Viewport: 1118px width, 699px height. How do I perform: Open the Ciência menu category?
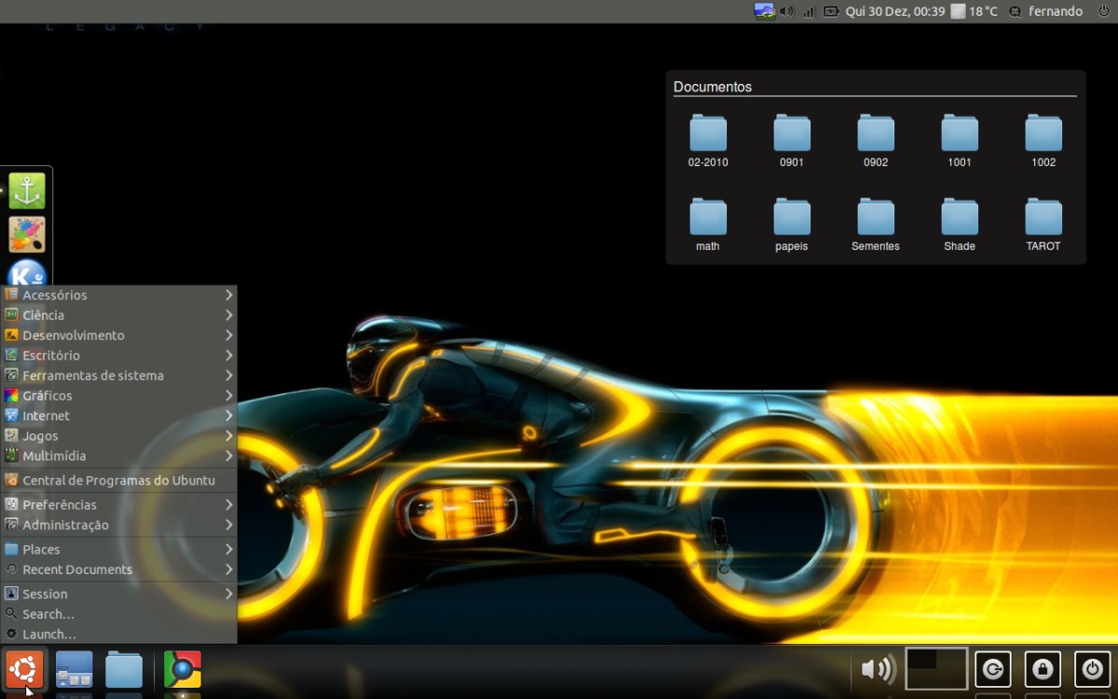pyautogui.click(x=118, y=315)
